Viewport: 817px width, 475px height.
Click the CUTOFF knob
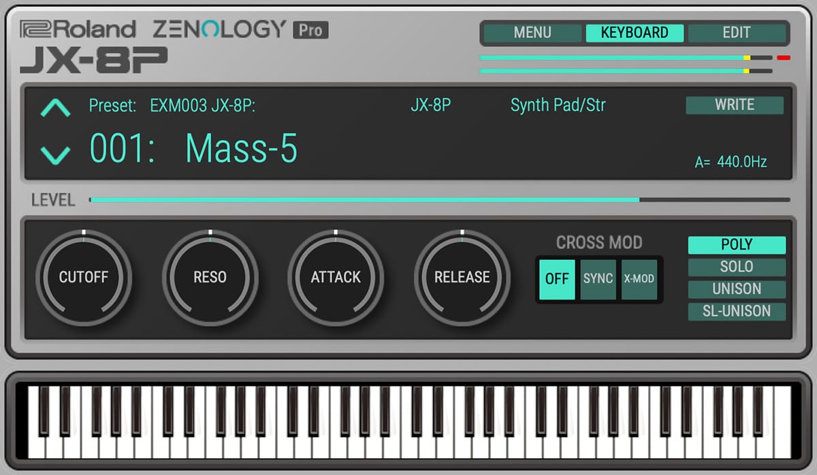(x=84, y=277)
